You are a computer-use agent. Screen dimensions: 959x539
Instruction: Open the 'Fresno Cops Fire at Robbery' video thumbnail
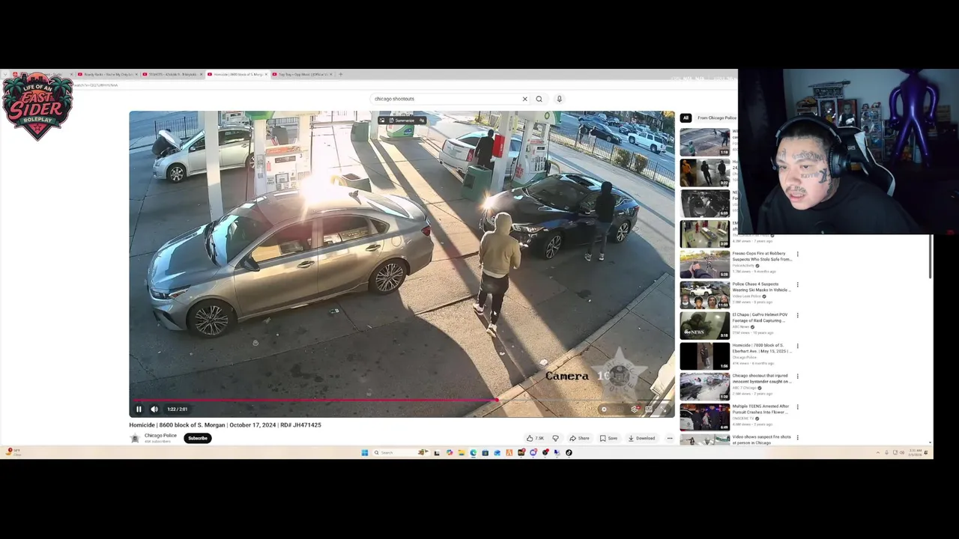[704, 264]
